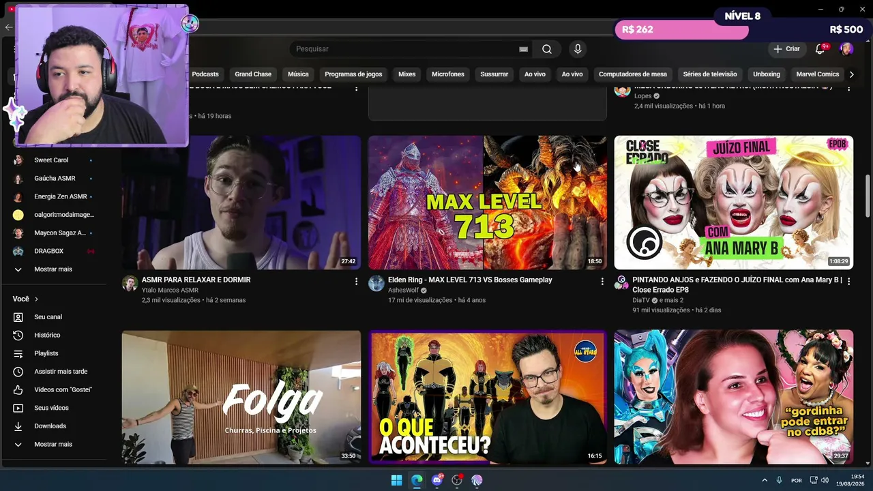Play the Folga video thumbnail

[x=241, y=398]
